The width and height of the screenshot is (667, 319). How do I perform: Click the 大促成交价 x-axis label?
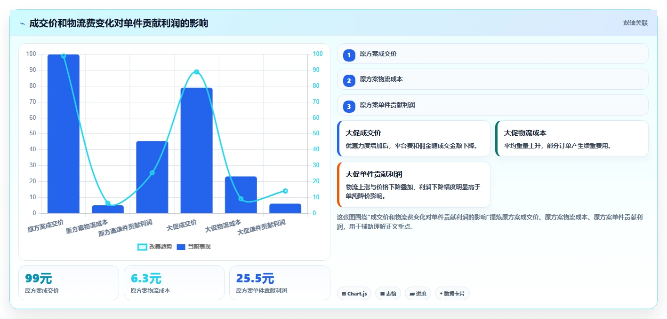182,225
